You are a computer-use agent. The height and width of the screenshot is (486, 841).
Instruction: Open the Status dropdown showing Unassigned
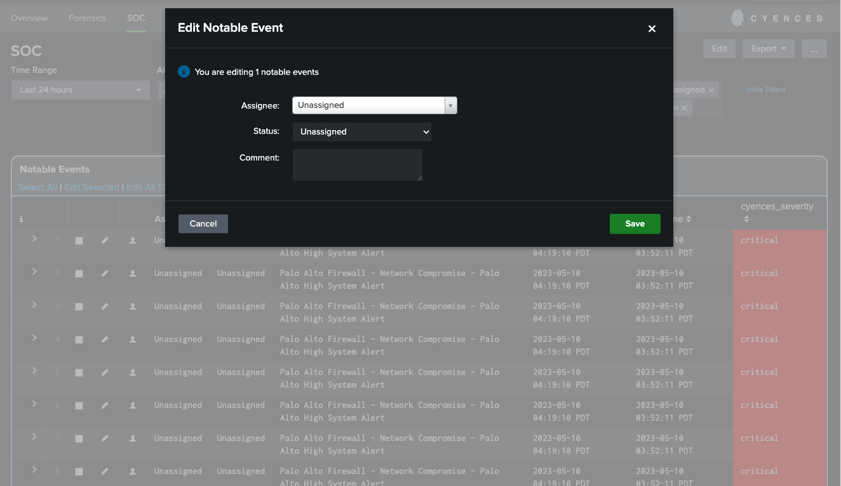pos(362,132)
